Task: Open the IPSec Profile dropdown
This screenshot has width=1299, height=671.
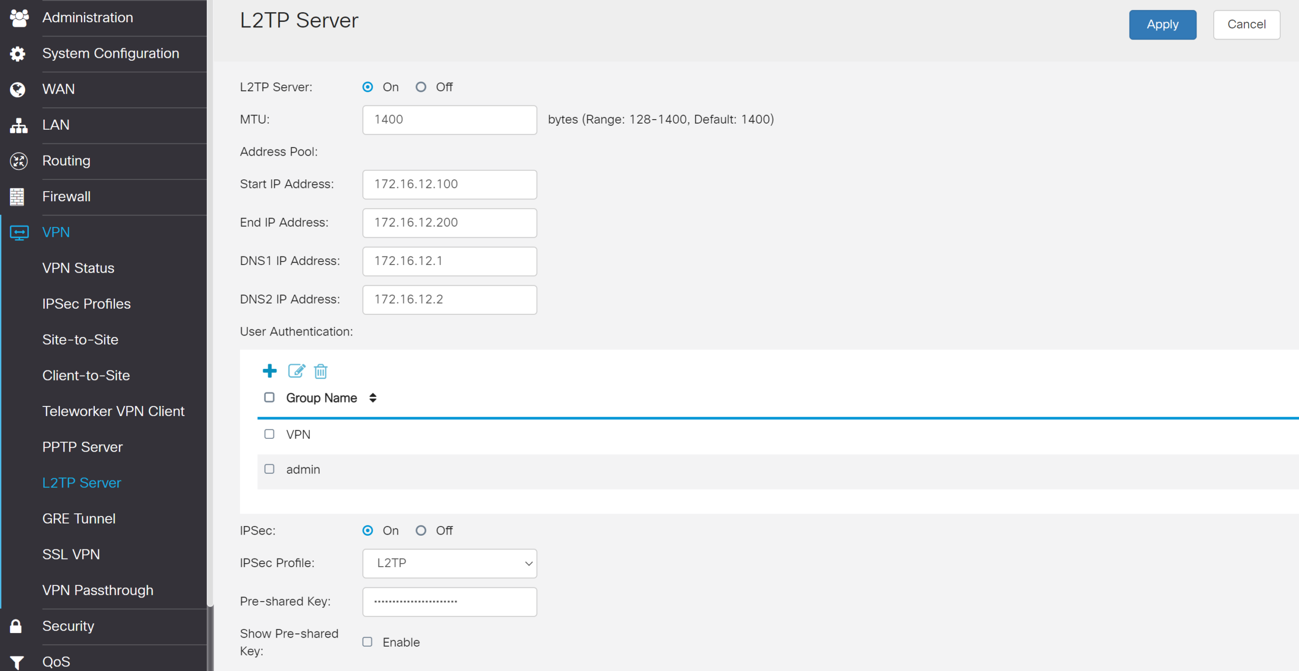Action: click(x=450, y=564)
